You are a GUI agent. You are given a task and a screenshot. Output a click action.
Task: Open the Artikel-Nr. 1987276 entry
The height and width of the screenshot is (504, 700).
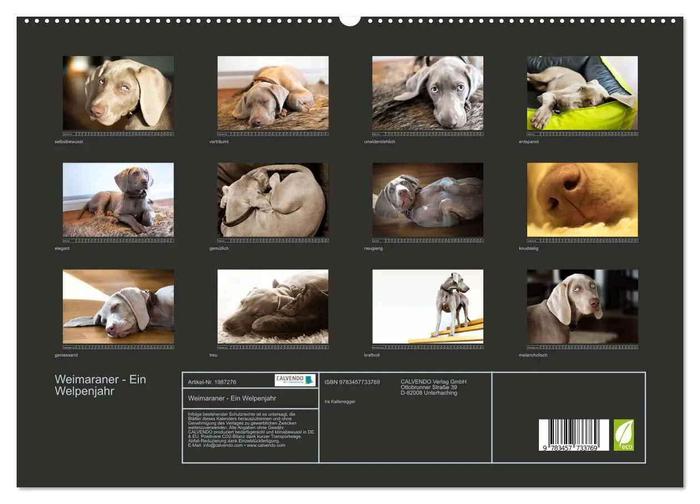[213, 381]
